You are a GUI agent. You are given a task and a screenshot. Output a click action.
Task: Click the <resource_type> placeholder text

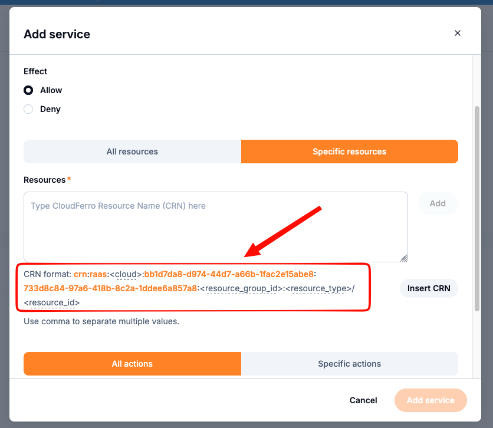coord(318,288)
